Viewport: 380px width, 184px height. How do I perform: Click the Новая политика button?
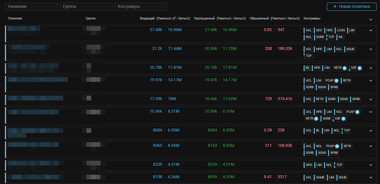click(x=352, y=6)
